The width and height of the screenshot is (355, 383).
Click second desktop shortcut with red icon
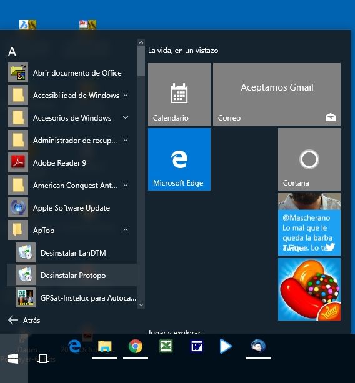pyautogui.click(x=87, y=24)
